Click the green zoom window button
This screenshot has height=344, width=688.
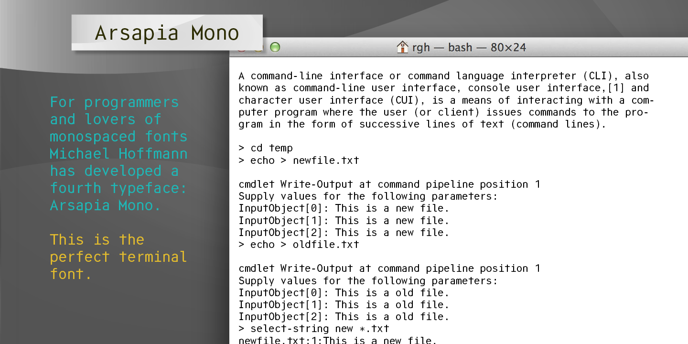click(x=275, y=47)
